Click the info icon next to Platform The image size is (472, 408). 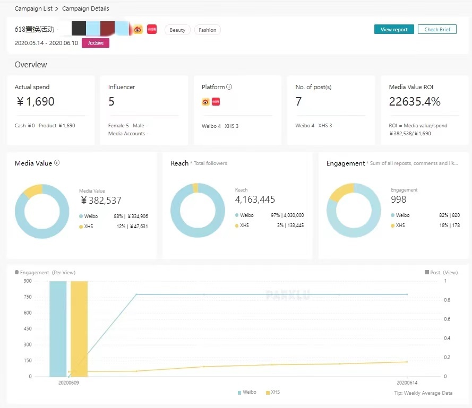[229, 87]
